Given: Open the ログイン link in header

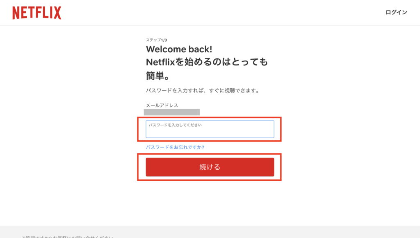Looking at the screenshot, I should [396, 12].
